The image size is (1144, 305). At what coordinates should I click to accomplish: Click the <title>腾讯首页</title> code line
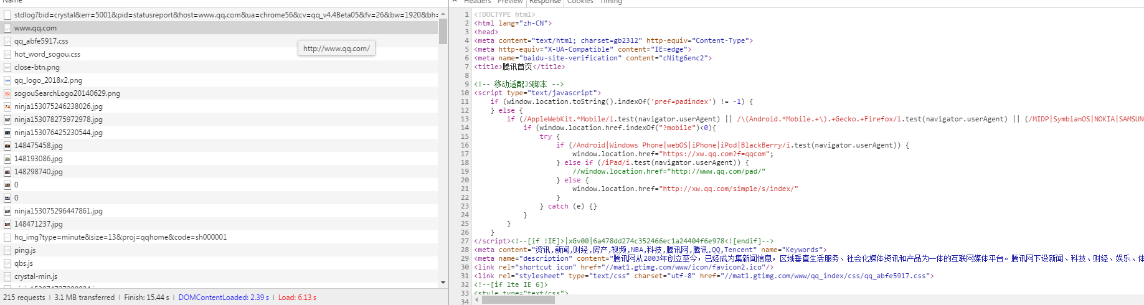(519, 67)
